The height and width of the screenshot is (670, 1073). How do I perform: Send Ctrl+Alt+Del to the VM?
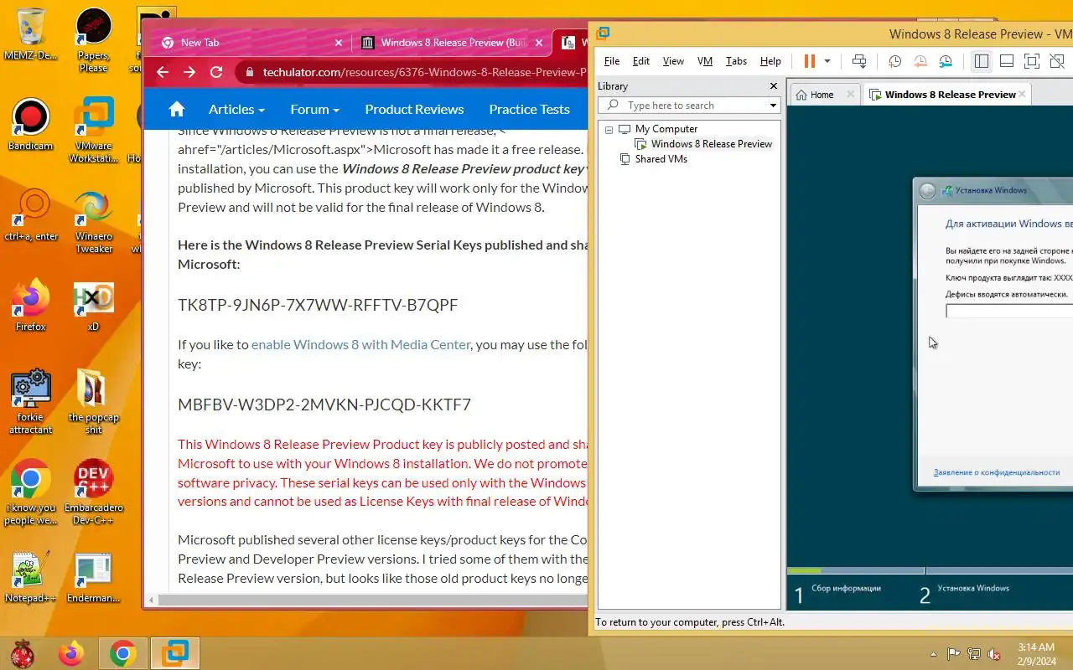[x=859, y=61]
